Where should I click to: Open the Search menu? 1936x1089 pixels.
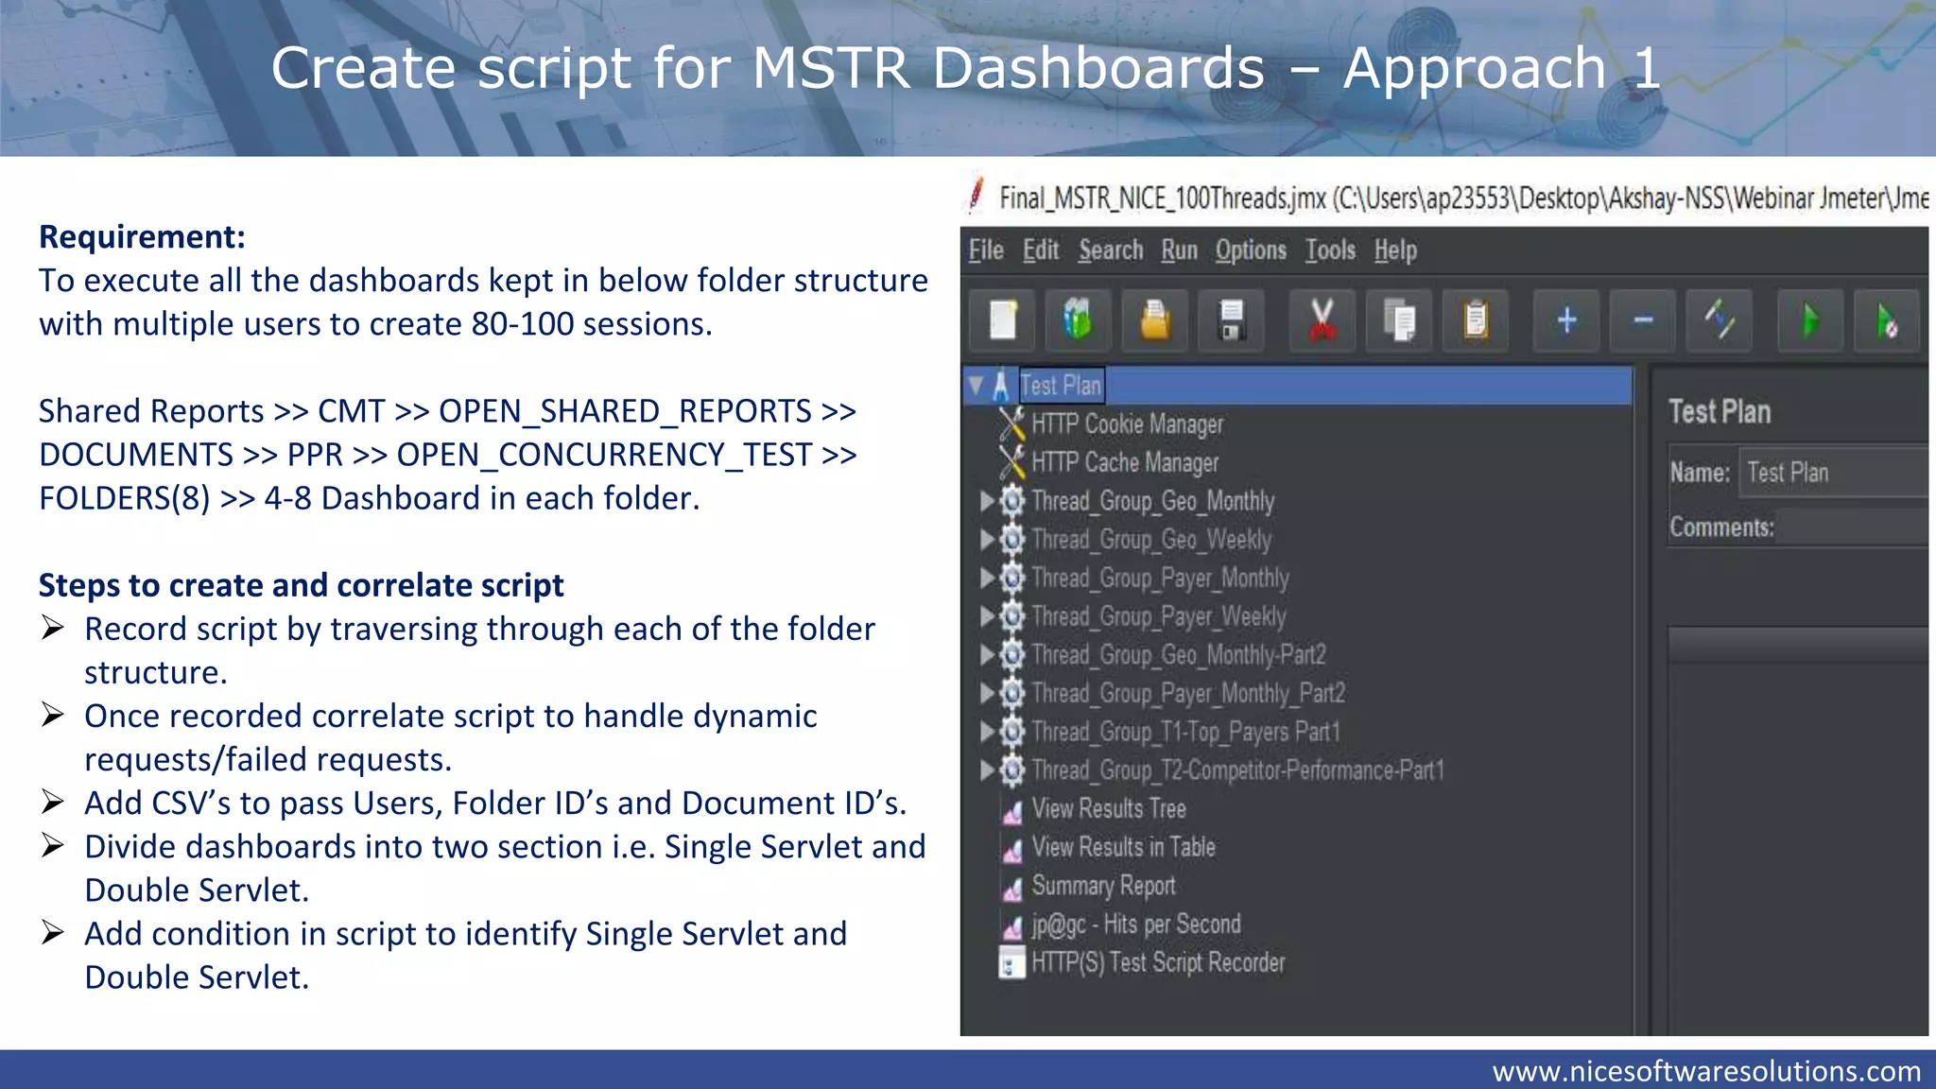tap(1111, 251)
